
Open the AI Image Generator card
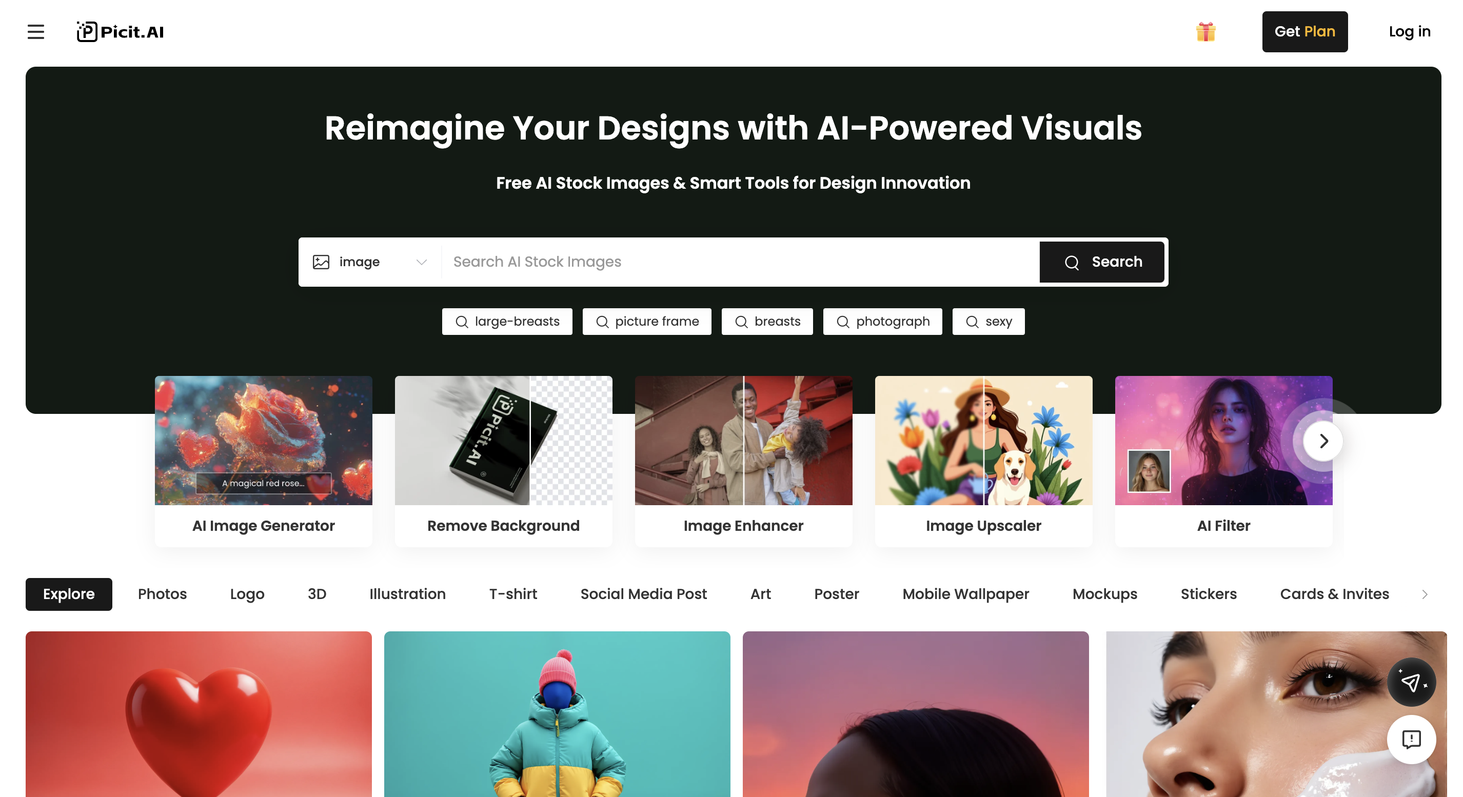click(264, 461)
